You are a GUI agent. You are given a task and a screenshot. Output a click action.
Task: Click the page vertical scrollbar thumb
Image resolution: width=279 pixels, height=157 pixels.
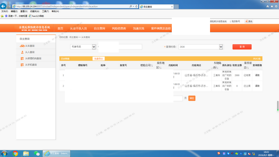(278, 106)
